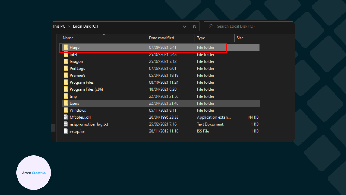This screenshot has height=195, width=346.
Task: Click Local Disk (C:) breadcrumb
Action: point(85,26)
